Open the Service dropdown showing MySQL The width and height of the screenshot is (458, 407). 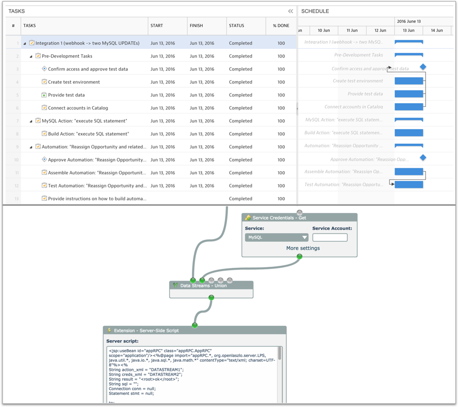(277, 237)
